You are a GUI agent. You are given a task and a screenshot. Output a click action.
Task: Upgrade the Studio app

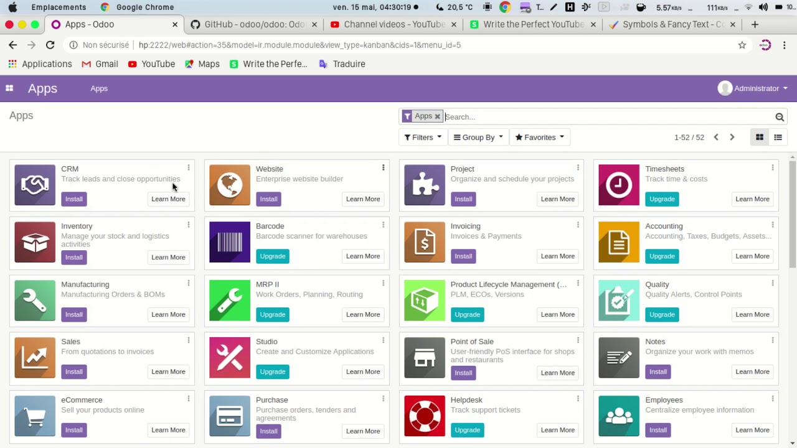coord(272,372)
